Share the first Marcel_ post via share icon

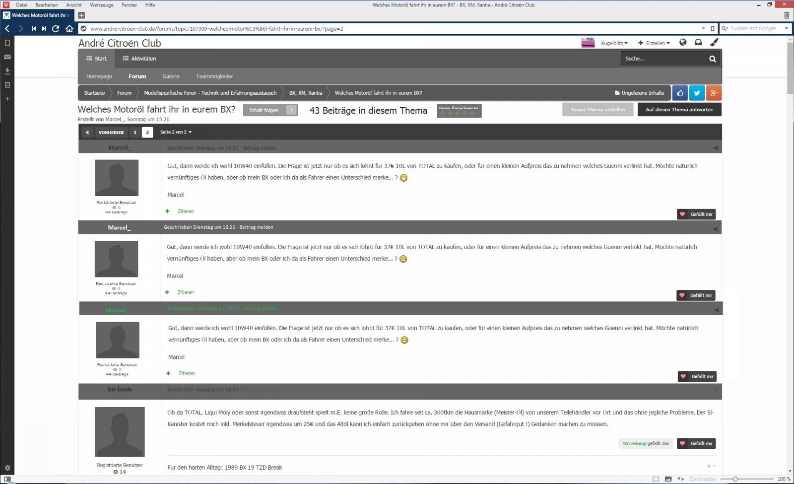click(716, 148)
